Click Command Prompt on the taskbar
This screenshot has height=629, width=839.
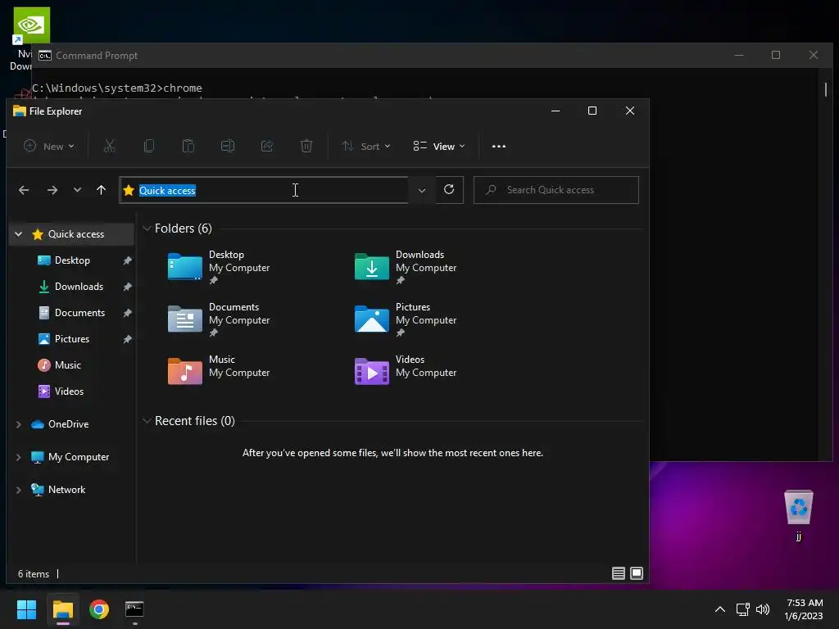(x=134, y=609)
